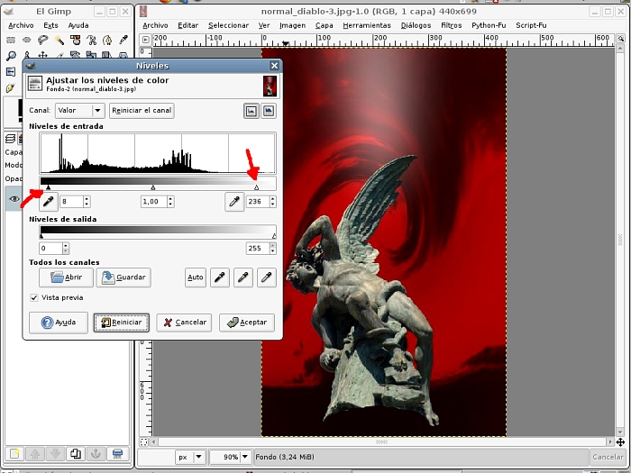Delete the layer in Layers dialog

(117, 454)
